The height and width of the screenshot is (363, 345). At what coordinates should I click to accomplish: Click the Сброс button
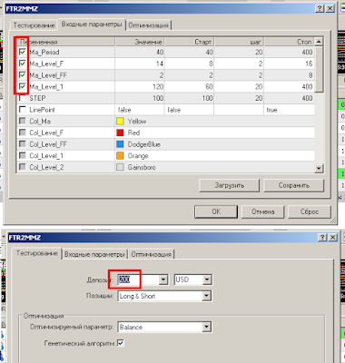click(310, 211)
